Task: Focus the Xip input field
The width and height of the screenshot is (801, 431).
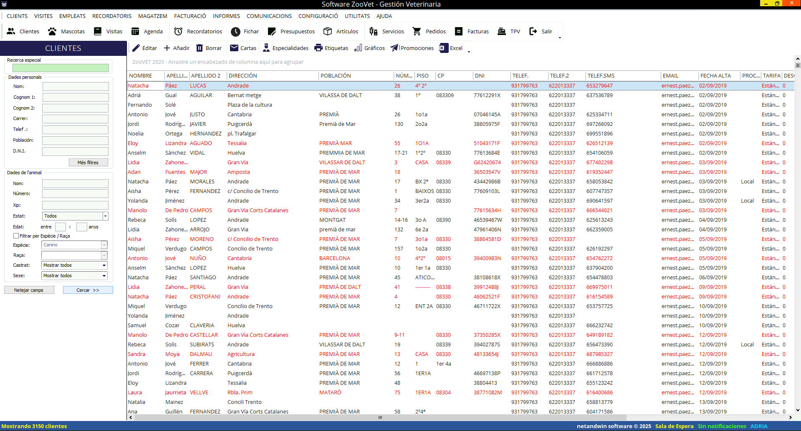Action: tap(76, 205)
